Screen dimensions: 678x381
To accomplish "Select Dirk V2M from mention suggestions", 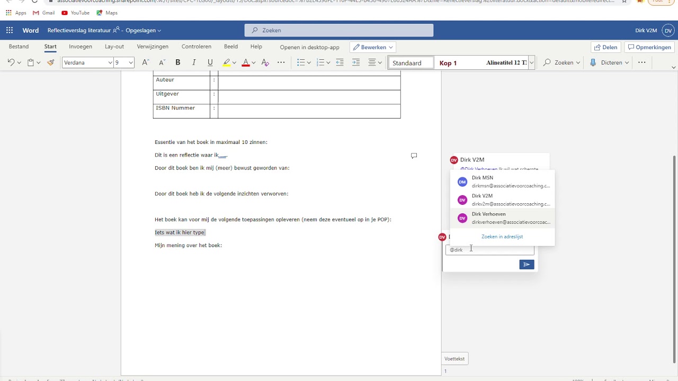I will coord(502,199).
